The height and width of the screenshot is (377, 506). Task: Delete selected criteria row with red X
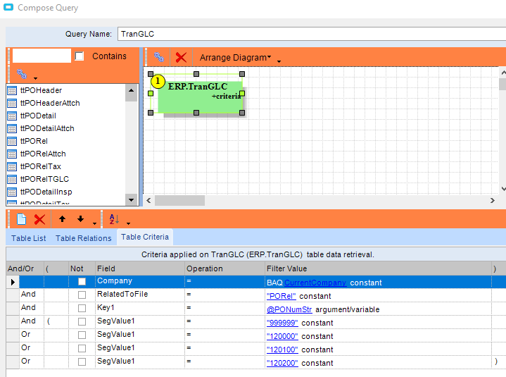40,220
